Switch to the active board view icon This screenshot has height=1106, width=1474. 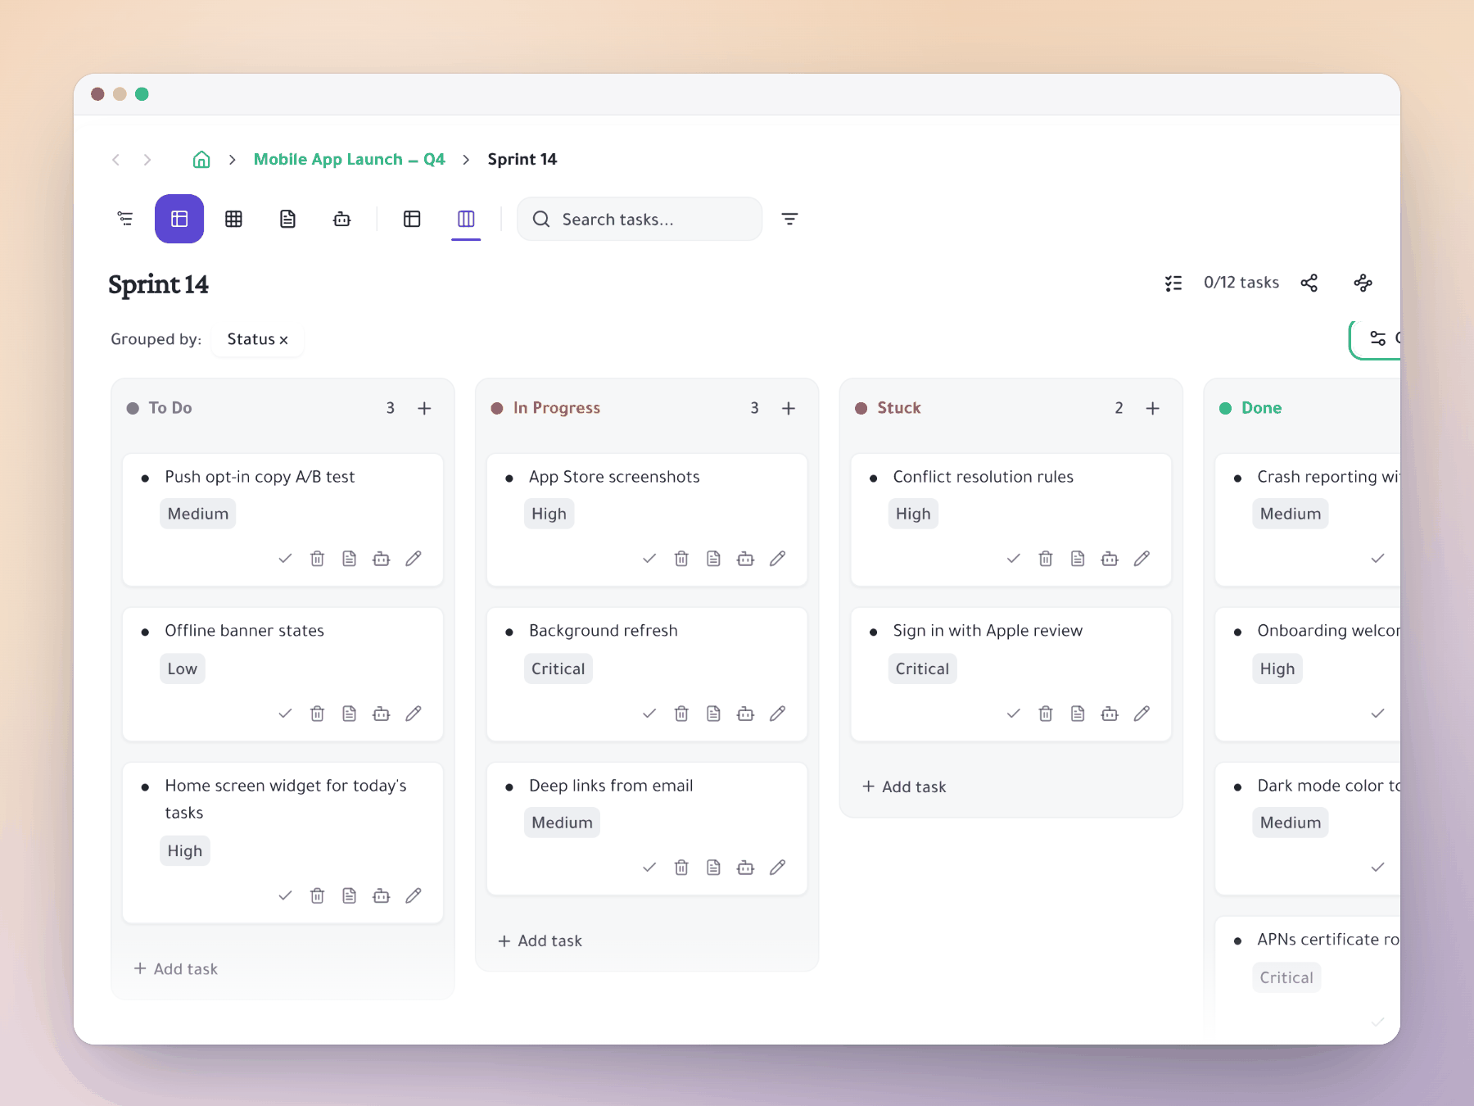click(179, 219)
